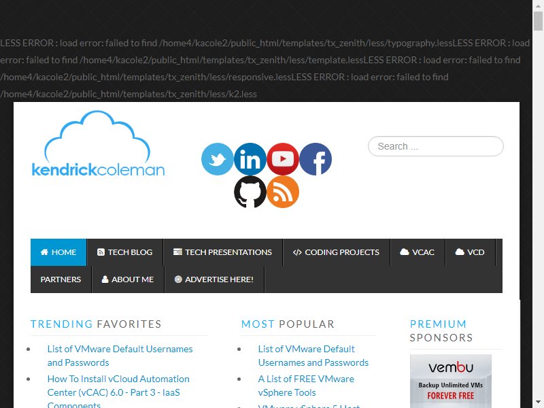Open the VCAC menu item
Screen dimensions: 544x408
pyautogui.click(x=418, y=252)
